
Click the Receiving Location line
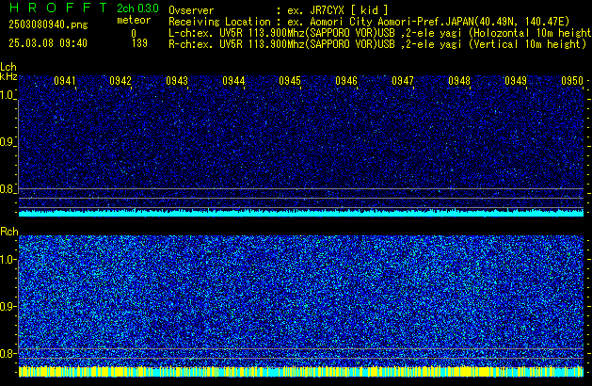369,22
